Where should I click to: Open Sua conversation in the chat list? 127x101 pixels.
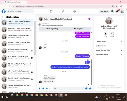tap(17, 58)
